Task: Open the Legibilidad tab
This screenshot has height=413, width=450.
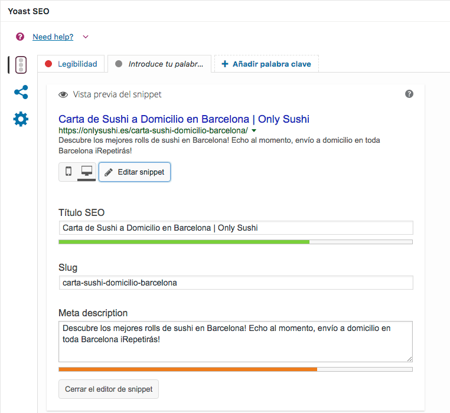Action: tap(71, 64)
